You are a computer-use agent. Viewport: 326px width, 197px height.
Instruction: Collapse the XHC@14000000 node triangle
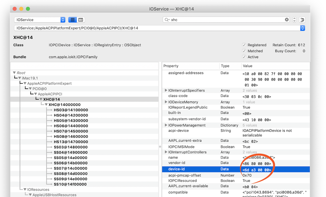click(46, 105)
